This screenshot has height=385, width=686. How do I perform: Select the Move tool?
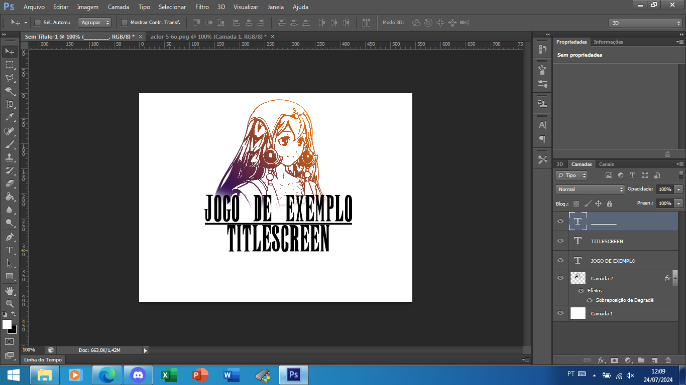coord(10,51)
